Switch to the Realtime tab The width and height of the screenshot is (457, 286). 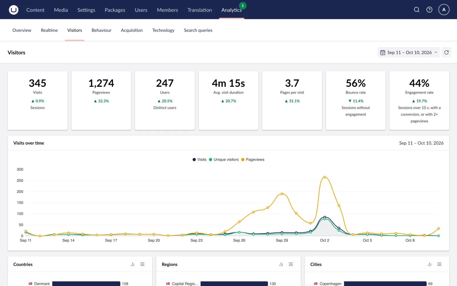click(49, 30)
